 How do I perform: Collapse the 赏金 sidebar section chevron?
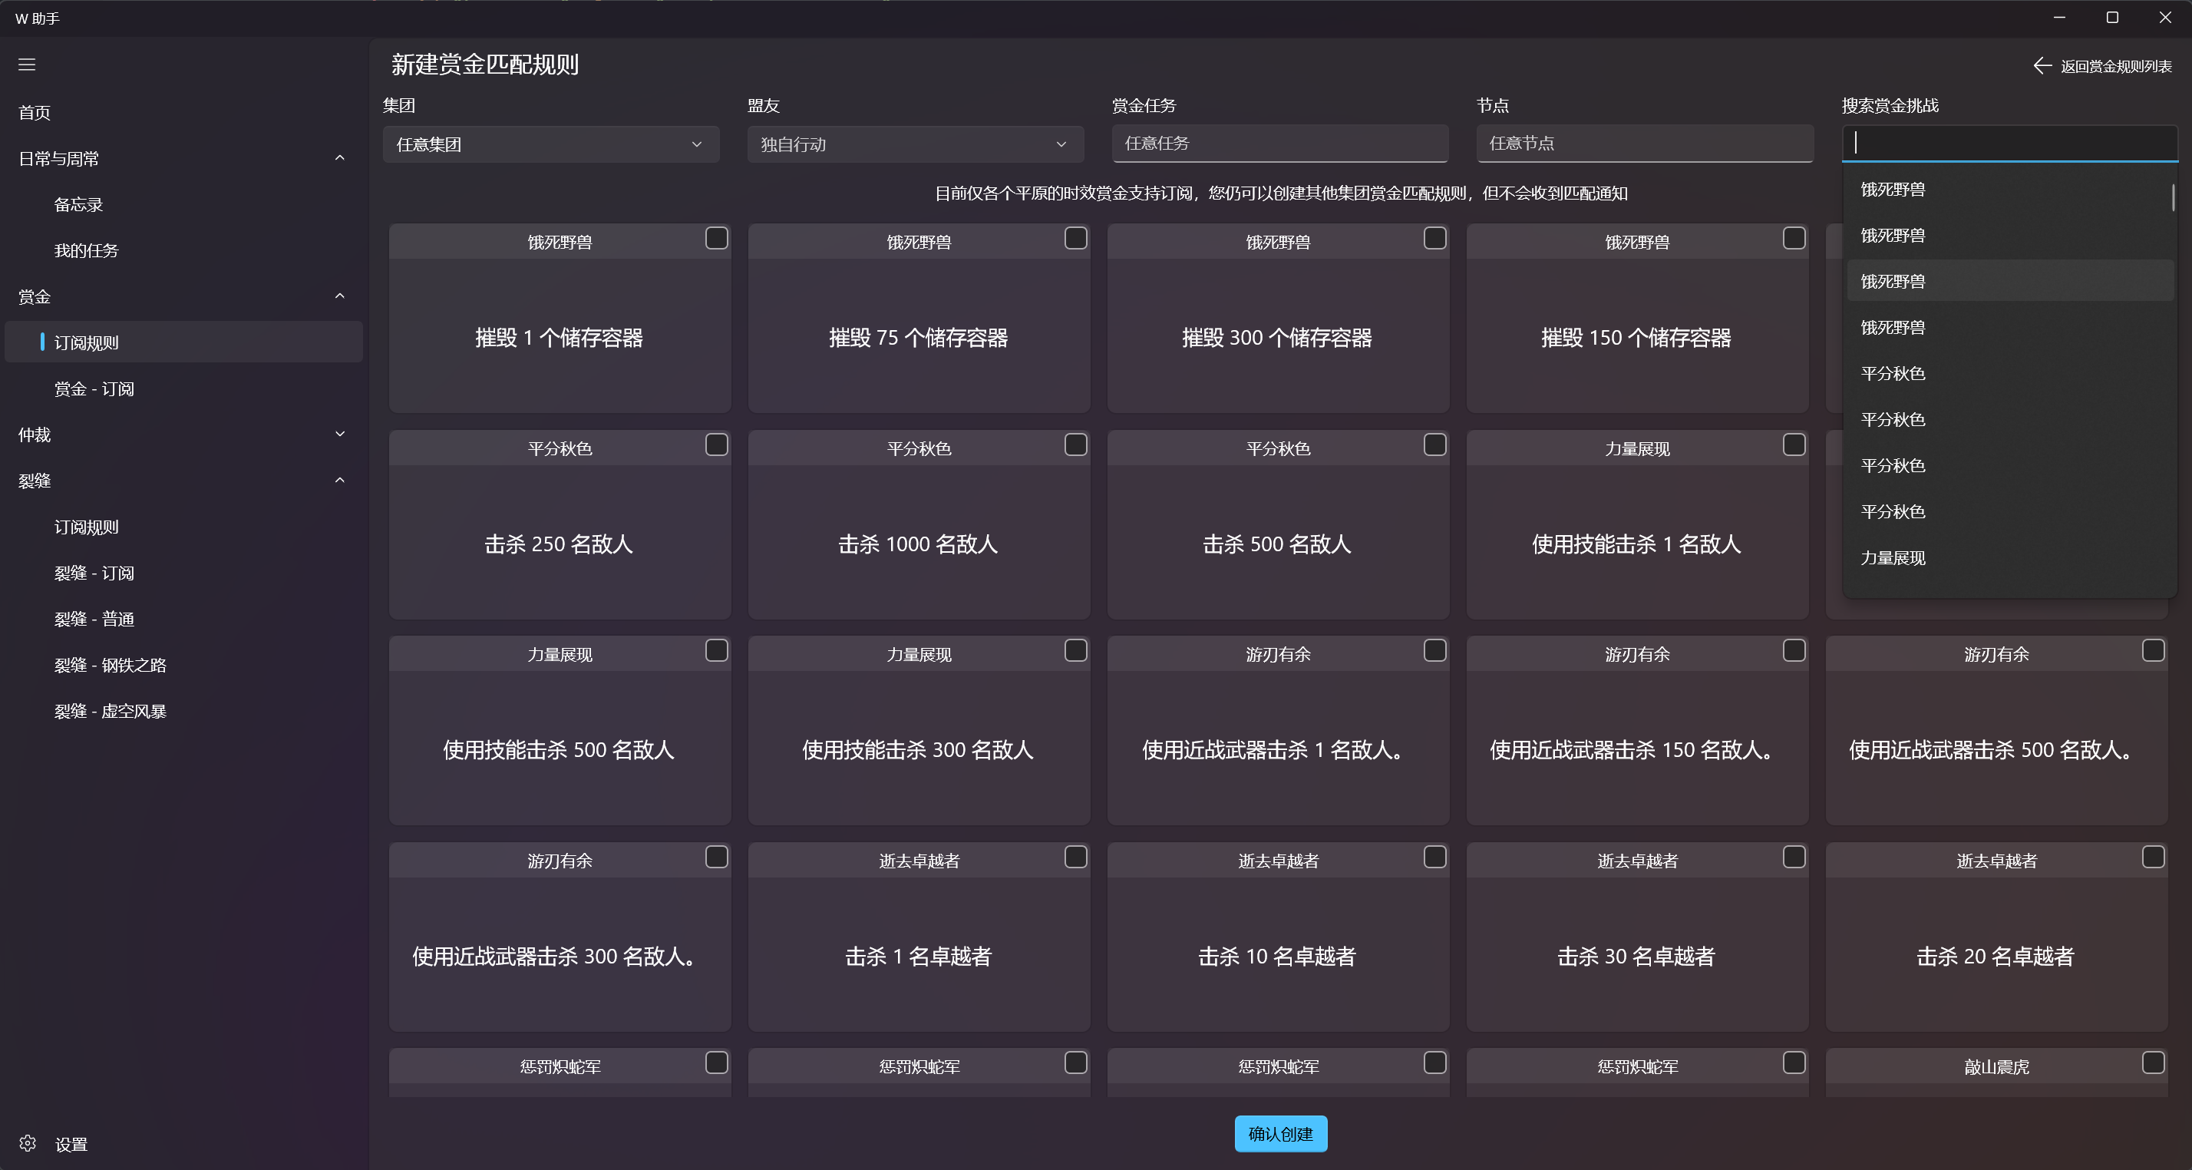point(339,296)
